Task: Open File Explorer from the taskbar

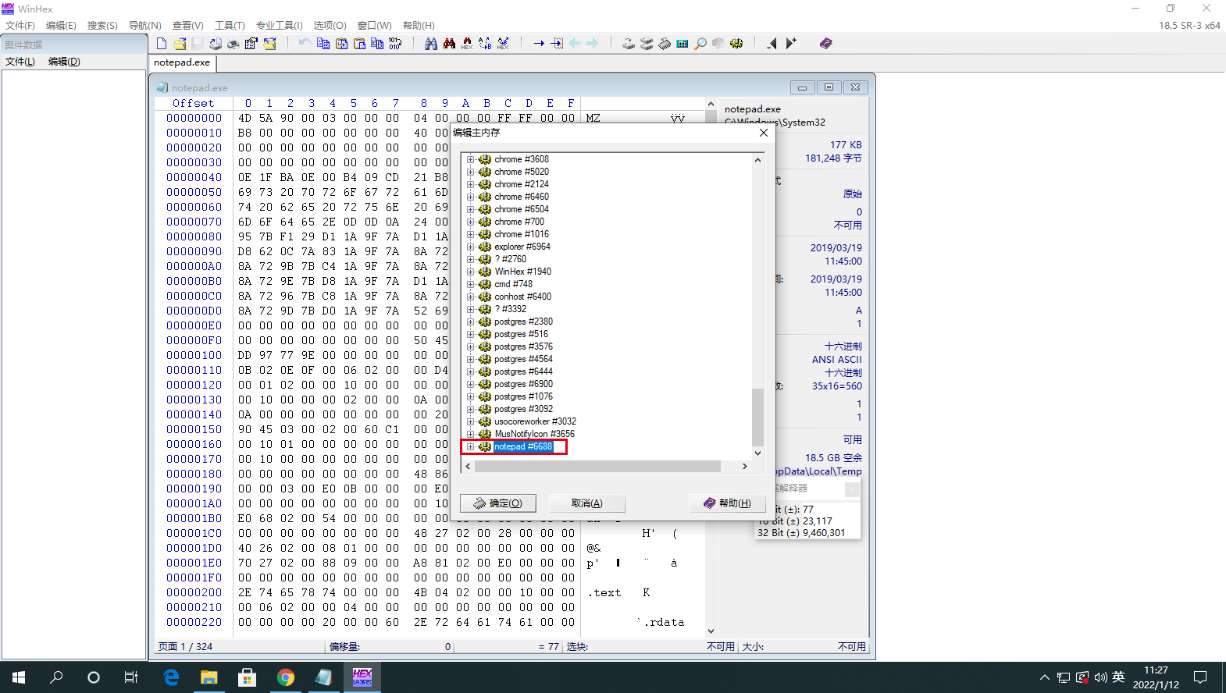Action: point(209,677)
